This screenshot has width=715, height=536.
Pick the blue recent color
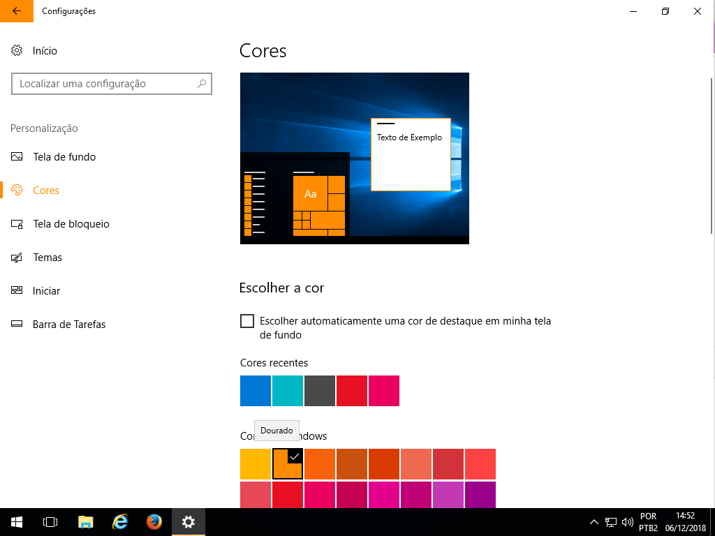256,391
